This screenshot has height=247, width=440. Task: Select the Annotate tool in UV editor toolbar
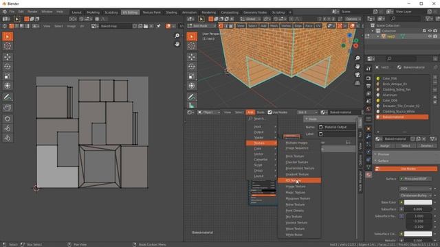(8, 97)
